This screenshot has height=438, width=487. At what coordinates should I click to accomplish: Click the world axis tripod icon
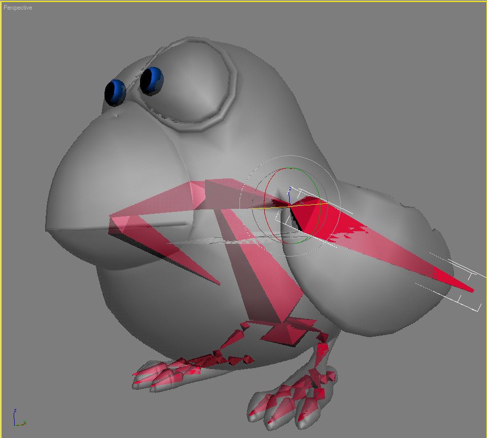tap(19, 418)
